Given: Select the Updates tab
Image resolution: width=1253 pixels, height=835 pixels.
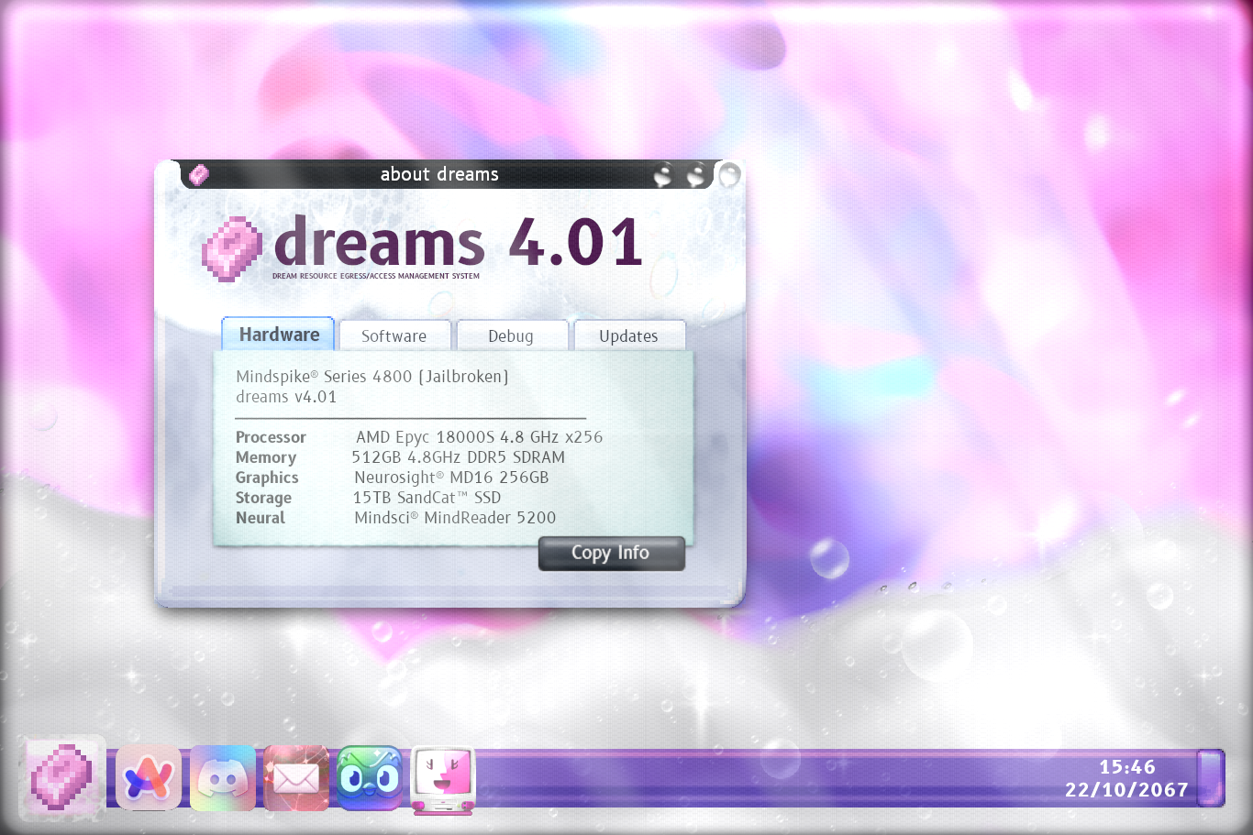Looking at the screenshot, I should (x=628, y=335).
